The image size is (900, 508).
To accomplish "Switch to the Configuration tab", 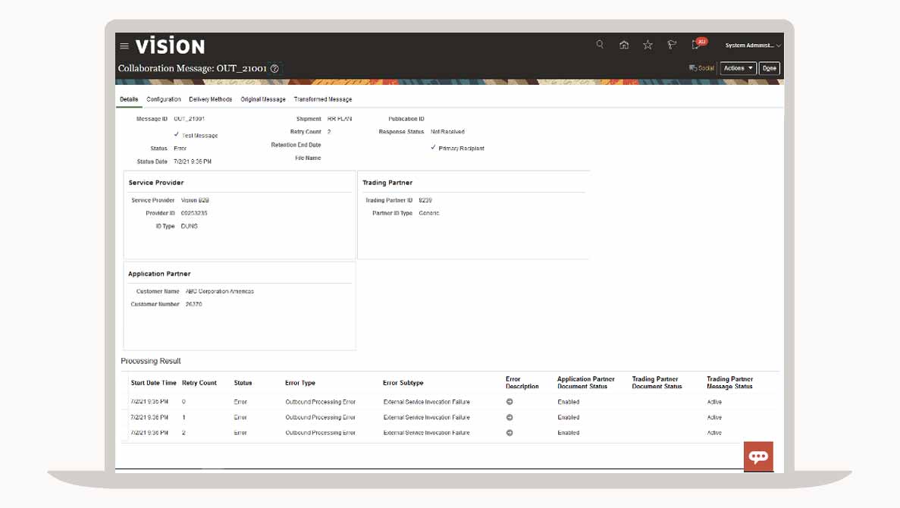I will point(164,99).
